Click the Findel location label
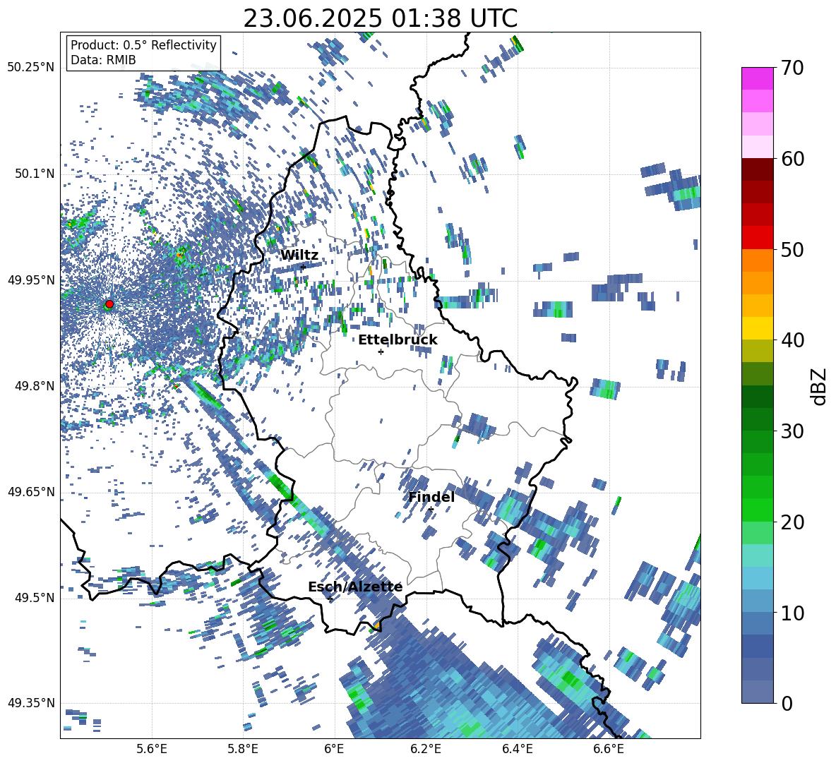The width and height of the screenshot is (836, 763). [x=431, y=497]
